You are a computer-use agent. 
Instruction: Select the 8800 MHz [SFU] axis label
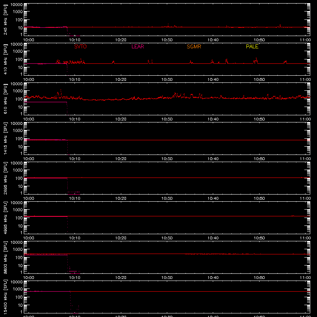(5, 257)
